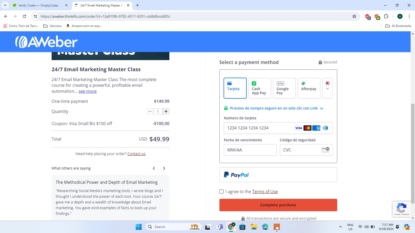Select Cash App Pay payment method
The width and height of the screenshot is (415, 233).
pos(260,88)
